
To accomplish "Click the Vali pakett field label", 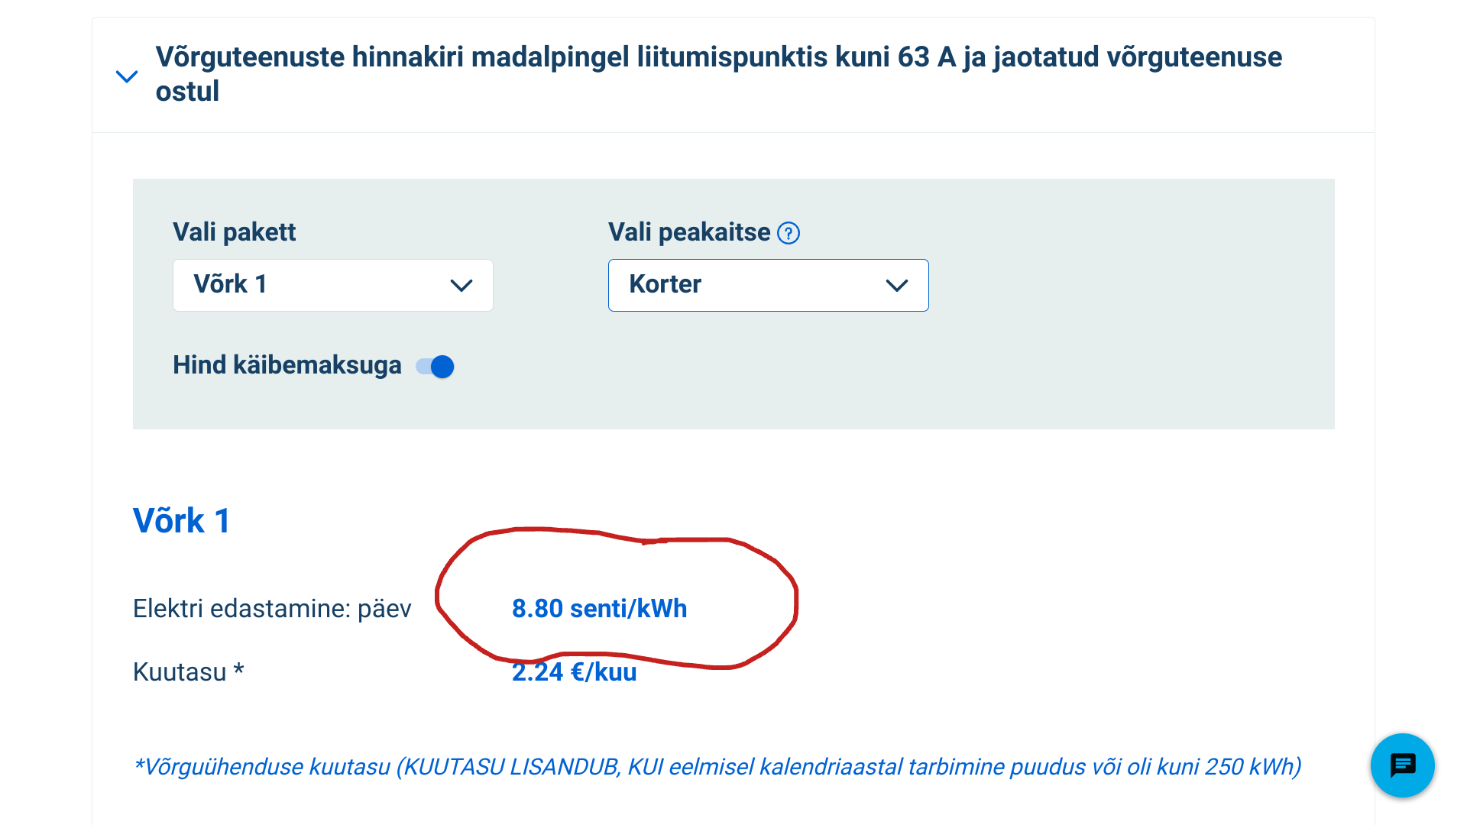I will coord(234,232).
